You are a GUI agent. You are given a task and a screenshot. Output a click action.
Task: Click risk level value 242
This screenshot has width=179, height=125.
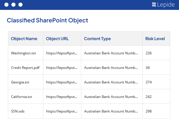coord(149,97)
